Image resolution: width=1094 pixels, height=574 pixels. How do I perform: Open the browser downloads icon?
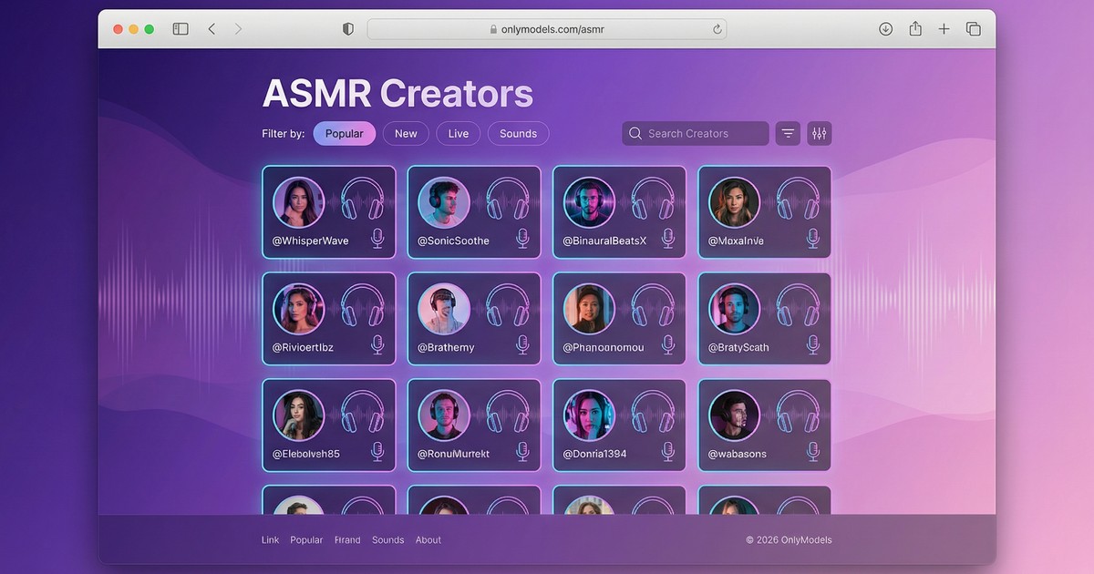click(885, 29)
